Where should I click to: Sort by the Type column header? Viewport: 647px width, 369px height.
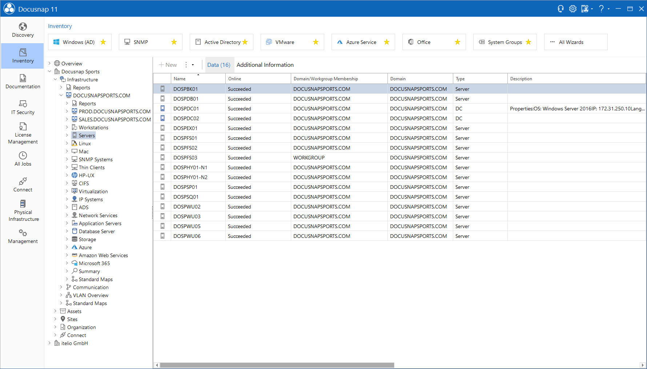click(480, 78)
